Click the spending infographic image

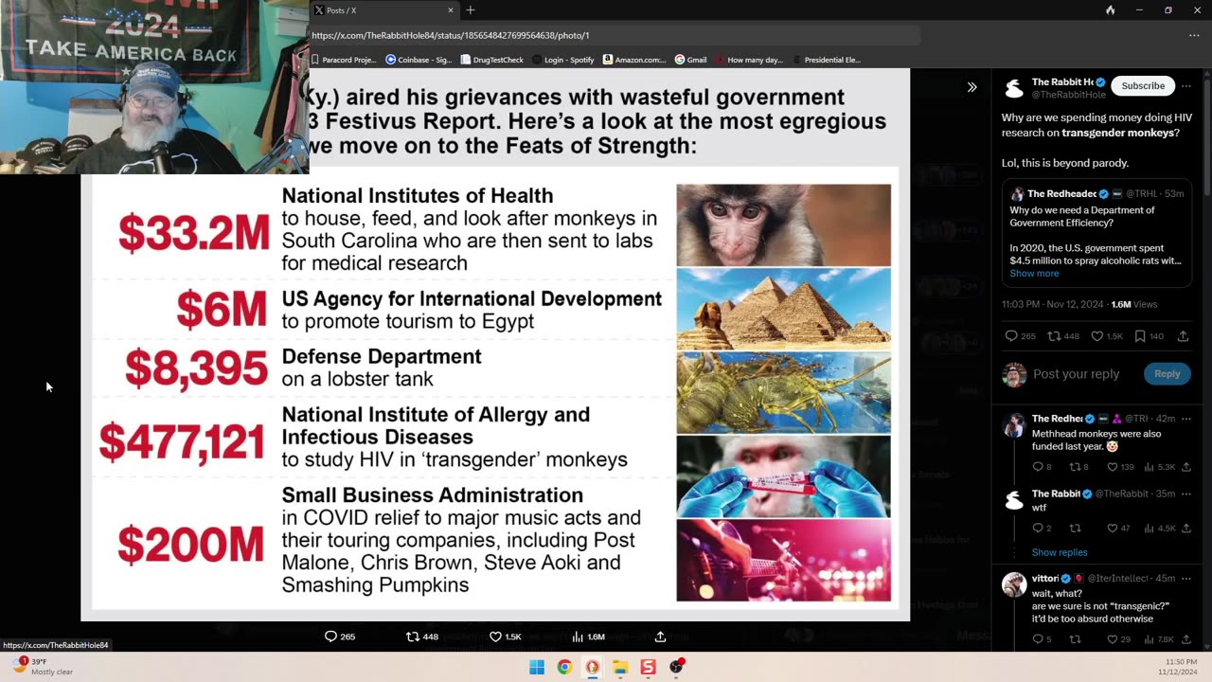click(494, 347)
